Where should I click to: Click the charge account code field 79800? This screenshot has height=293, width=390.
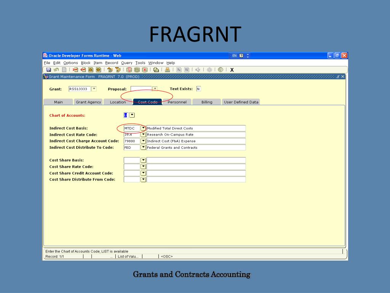[x=132, y=141]
